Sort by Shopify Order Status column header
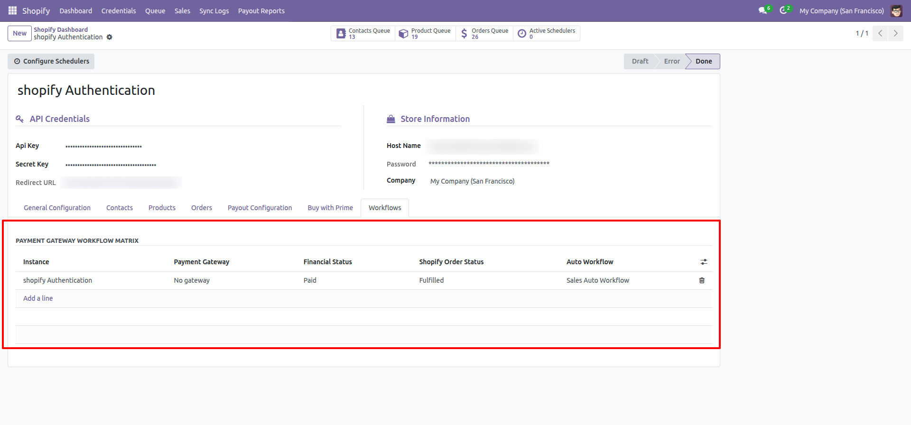This screenshot has width=911, height=425. click(451, 262)
